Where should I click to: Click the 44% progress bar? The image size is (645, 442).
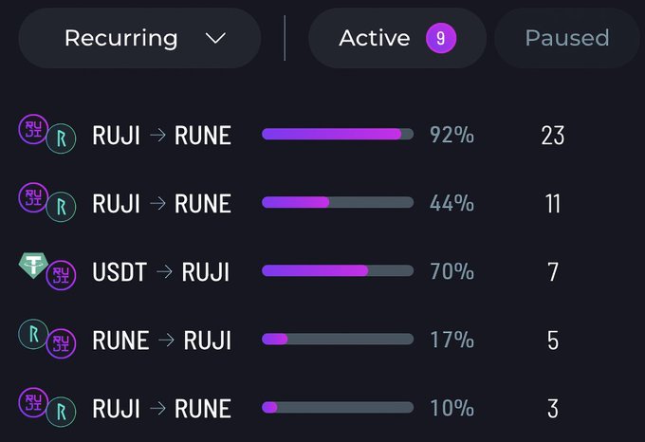[338, 203]
